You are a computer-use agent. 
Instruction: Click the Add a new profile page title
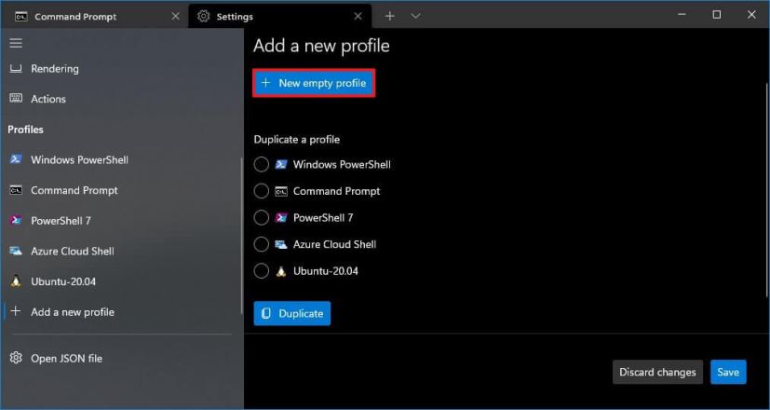(x=321, y=46)
